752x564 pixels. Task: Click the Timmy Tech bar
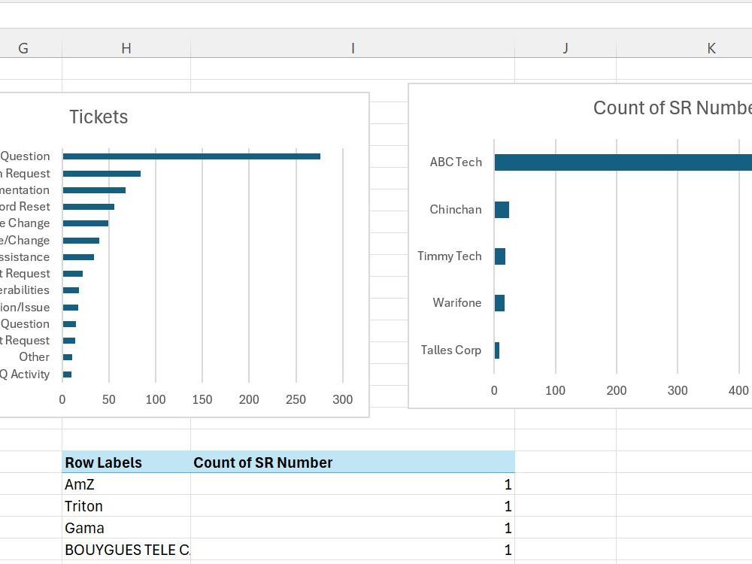pyautogui.click(x=499, y=256)
